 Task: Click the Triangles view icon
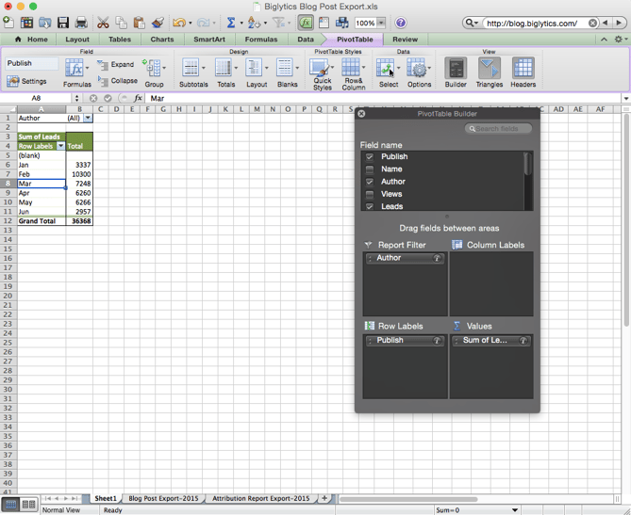tap(489, 69)
